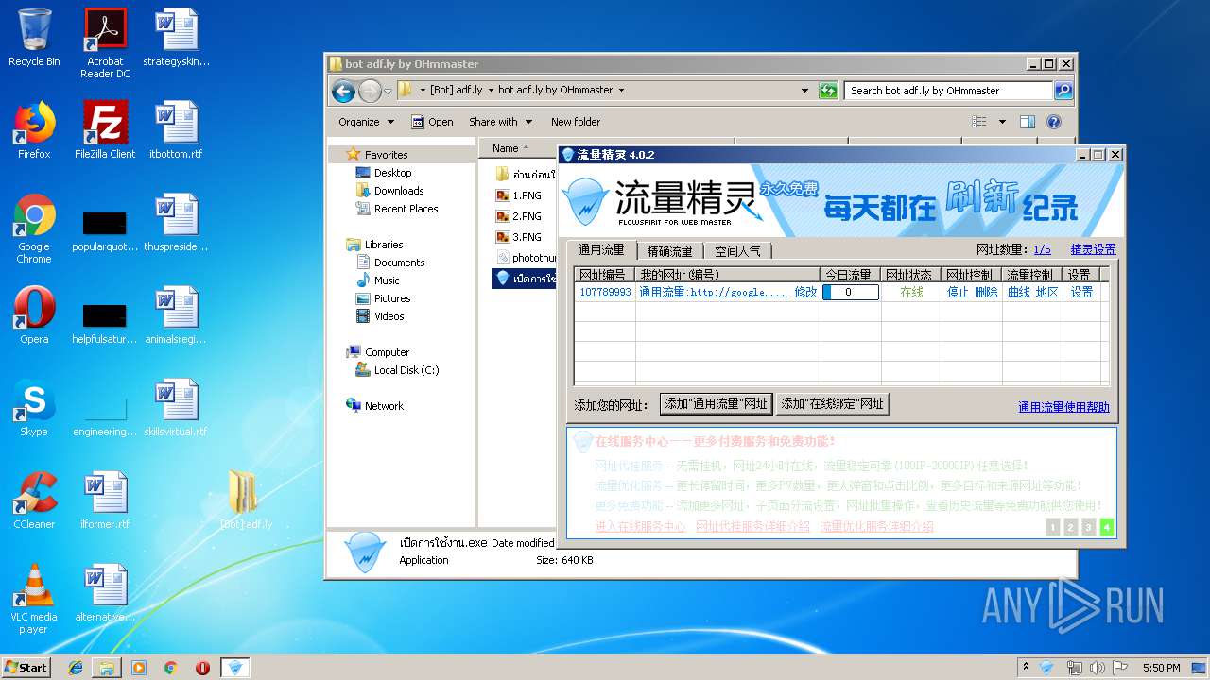Click the Internet Explorer taskbar icon
1210x680 pixels.
(x=76, y=668)
